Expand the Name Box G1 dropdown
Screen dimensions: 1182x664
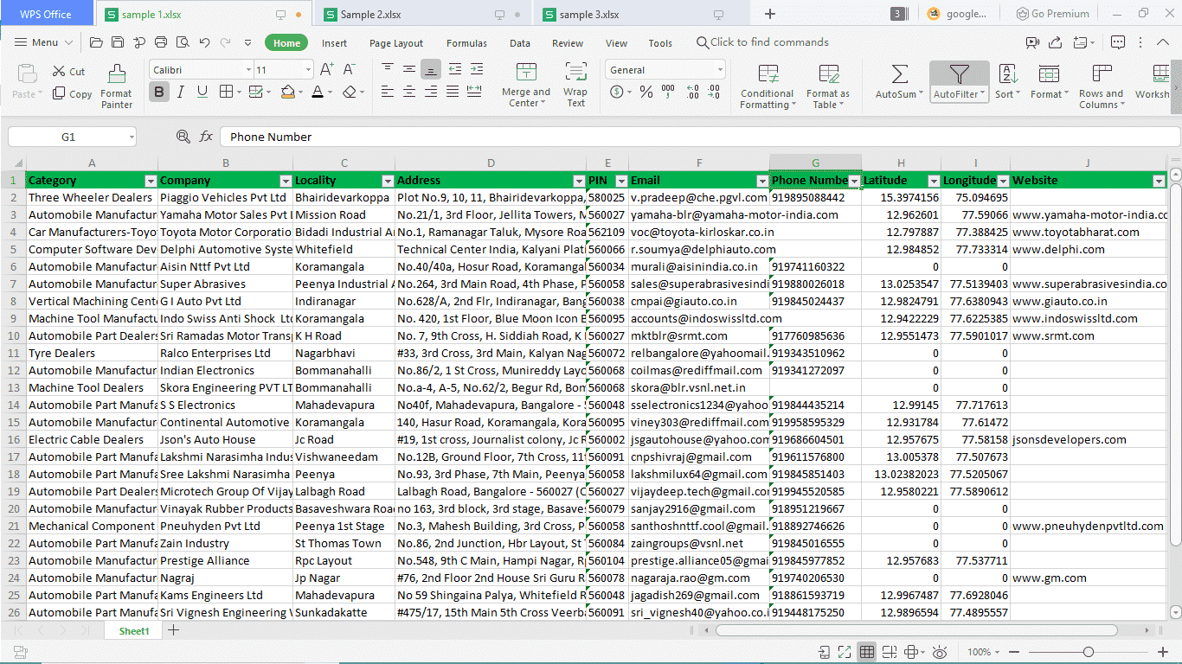[131, 137]
